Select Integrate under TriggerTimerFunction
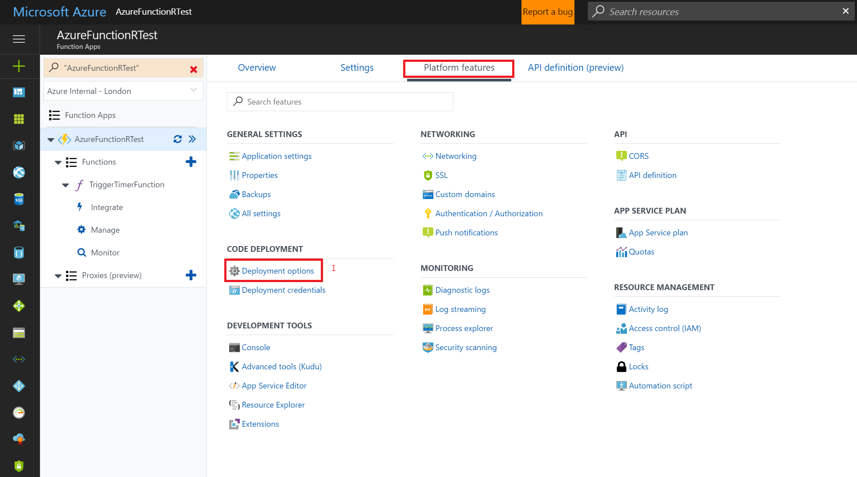This screenshot has height=477, width=857. 107,207
